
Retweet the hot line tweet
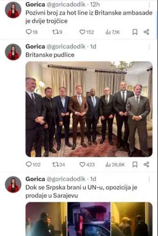57,32
